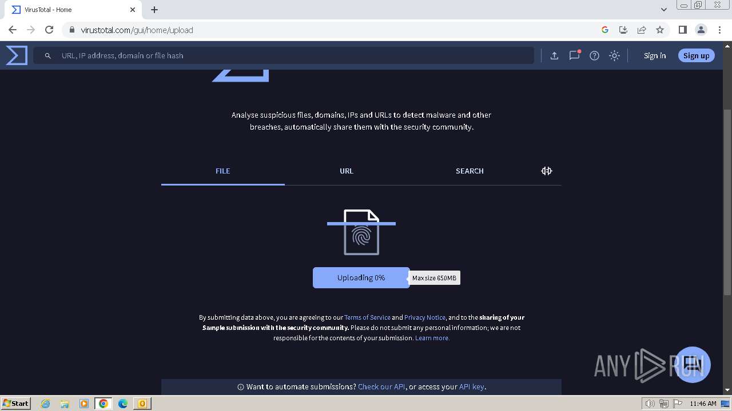Open the browser side panel icon
Viewport: 732px width, 411px height.
tap(682, 30)
